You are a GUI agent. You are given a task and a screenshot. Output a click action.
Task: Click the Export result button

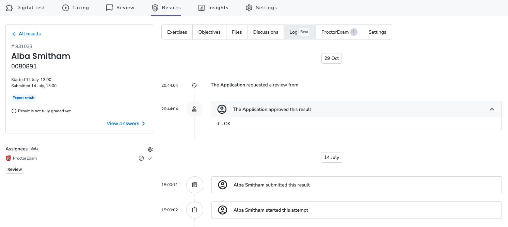tap(23, 98)
